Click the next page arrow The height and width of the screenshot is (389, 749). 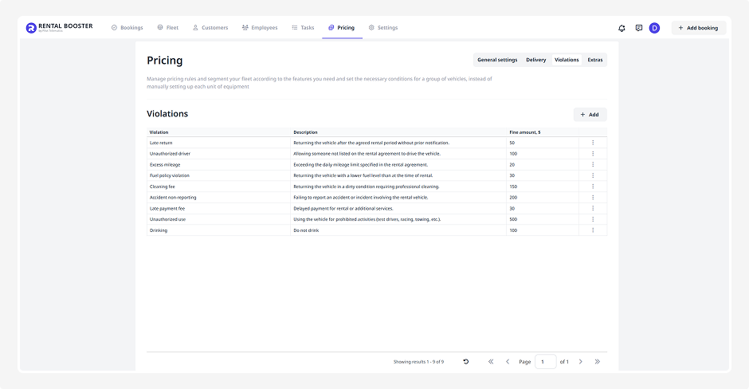(x=580, y=362)
